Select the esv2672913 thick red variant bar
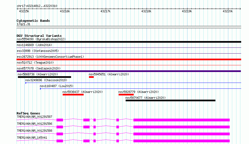Image resolution: width=249 pixels, height=144 pixels. point(129,59)
